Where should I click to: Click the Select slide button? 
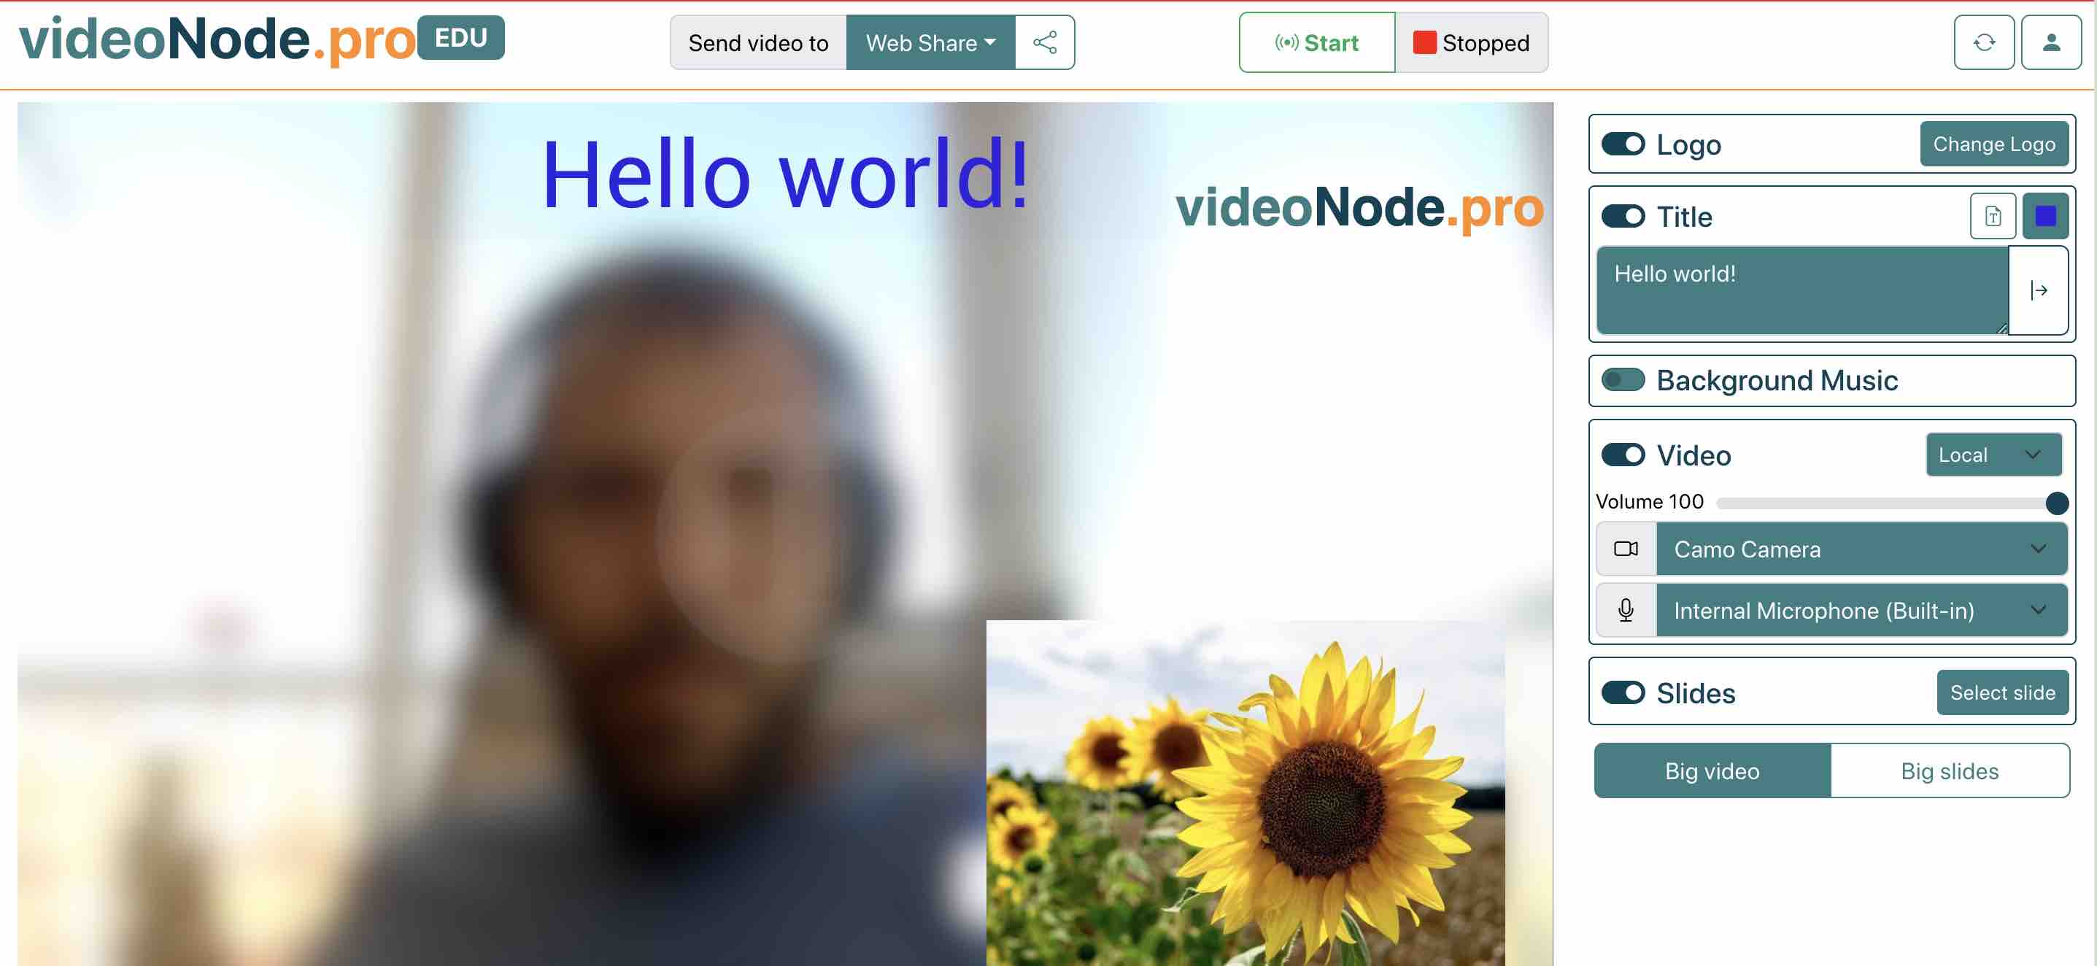(x=2002, y=692)
